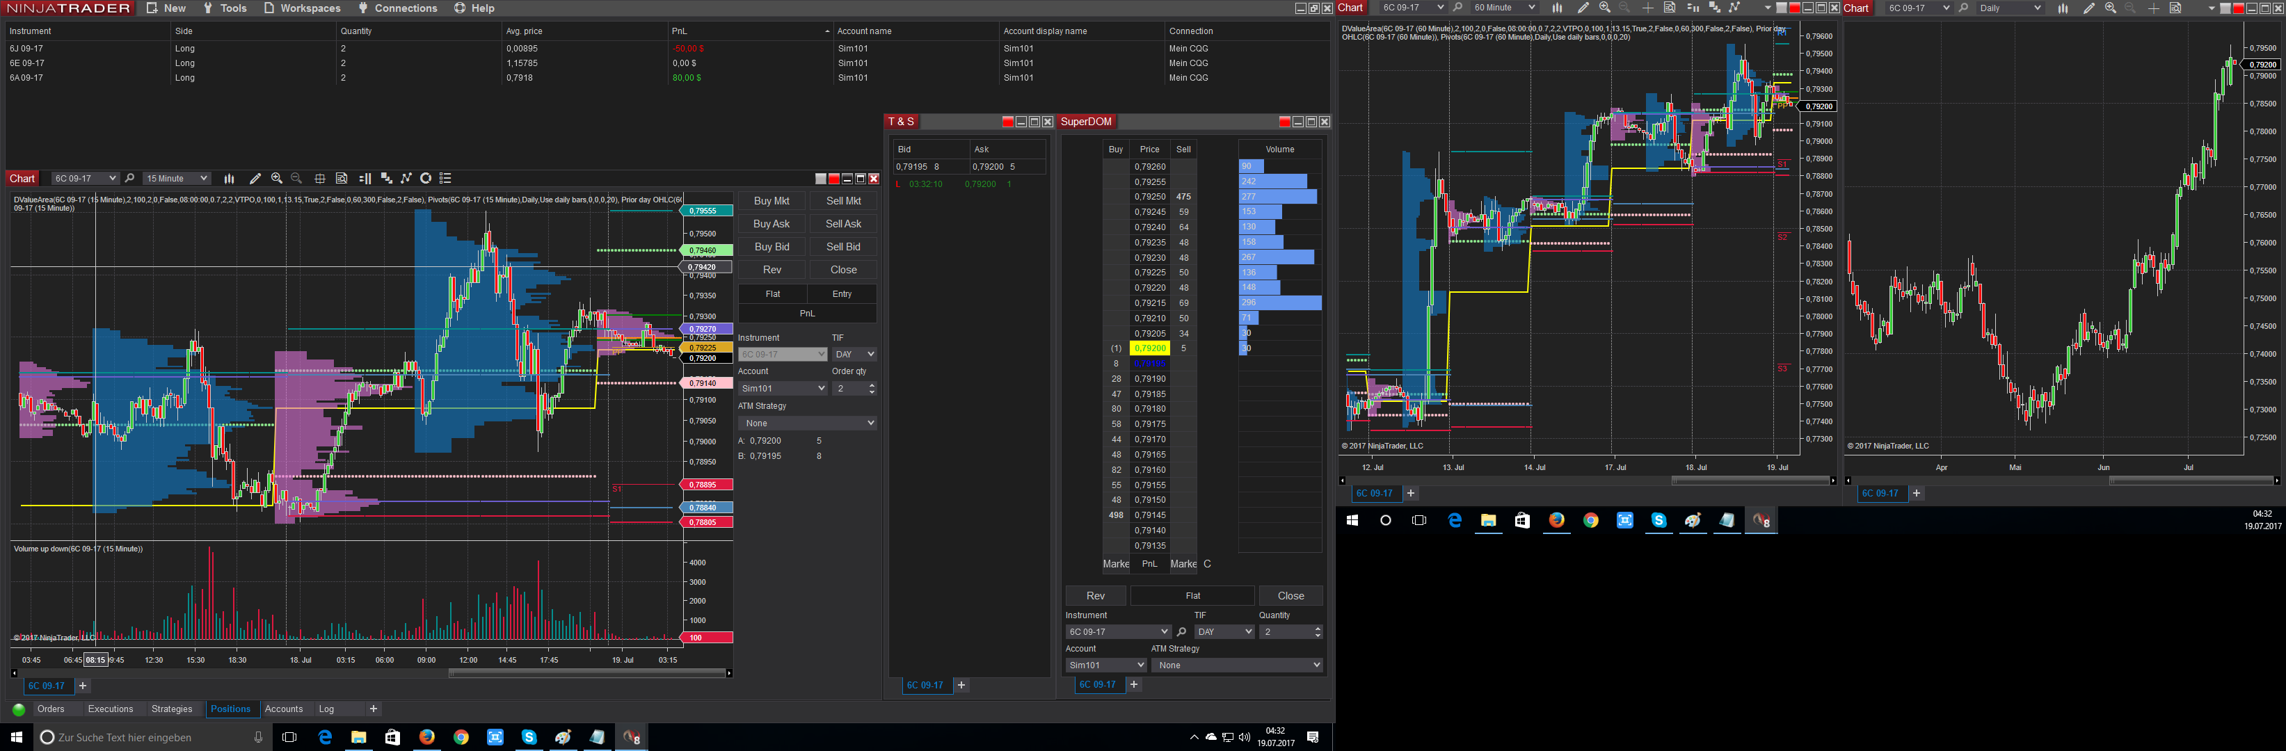Image resolution: width=2286 pixels, height=751 pixels.
Task: Toggle chart trader icon in 15 Minute chart
Action: pos(365,178)
